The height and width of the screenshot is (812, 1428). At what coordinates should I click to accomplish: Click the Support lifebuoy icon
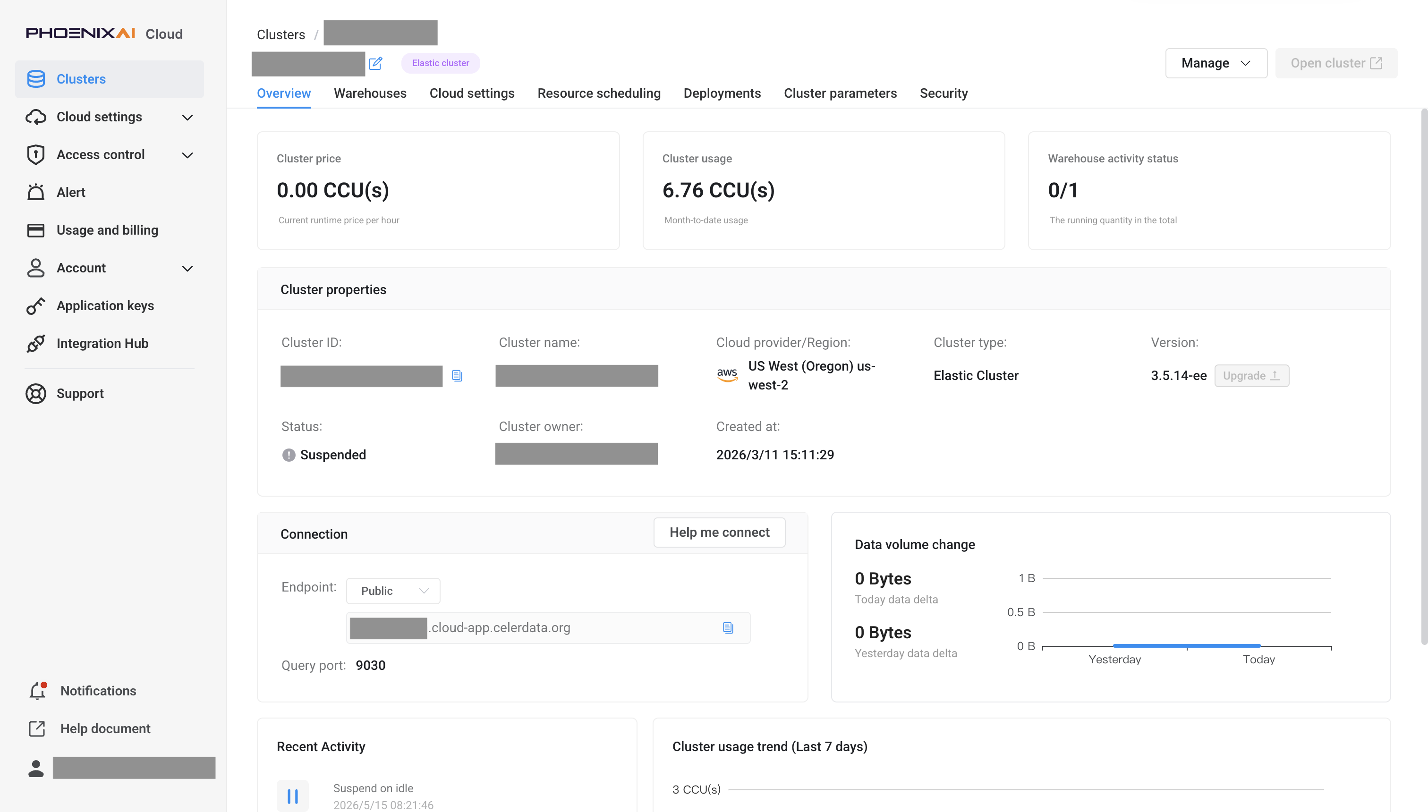click(36, 393)
